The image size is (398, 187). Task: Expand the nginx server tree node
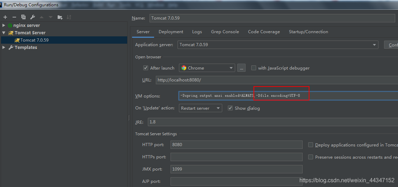coord(4,26)
